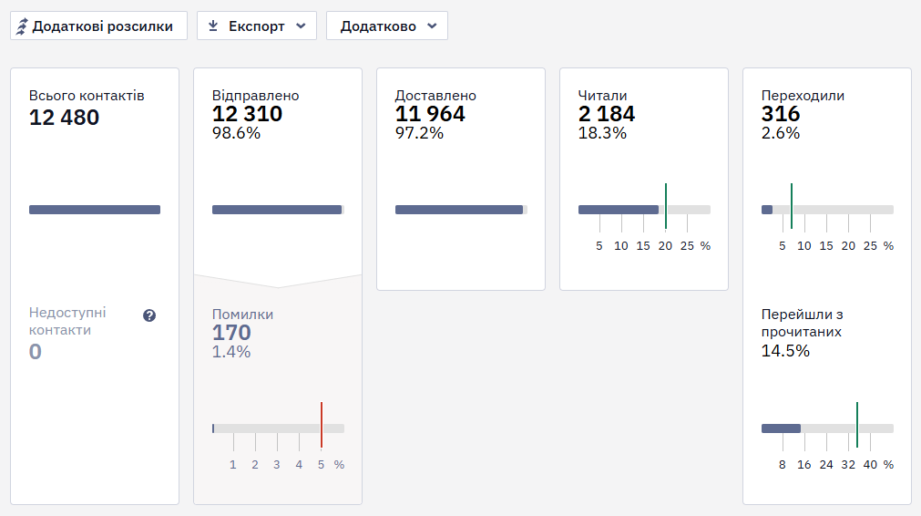Click the download icon in Експорт

tap(213, 26)
